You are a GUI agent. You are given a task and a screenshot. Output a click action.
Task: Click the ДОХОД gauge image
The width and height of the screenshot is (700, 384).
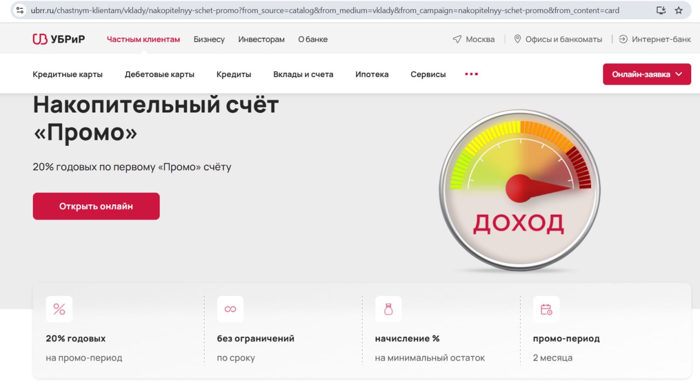tap(520, 190)
